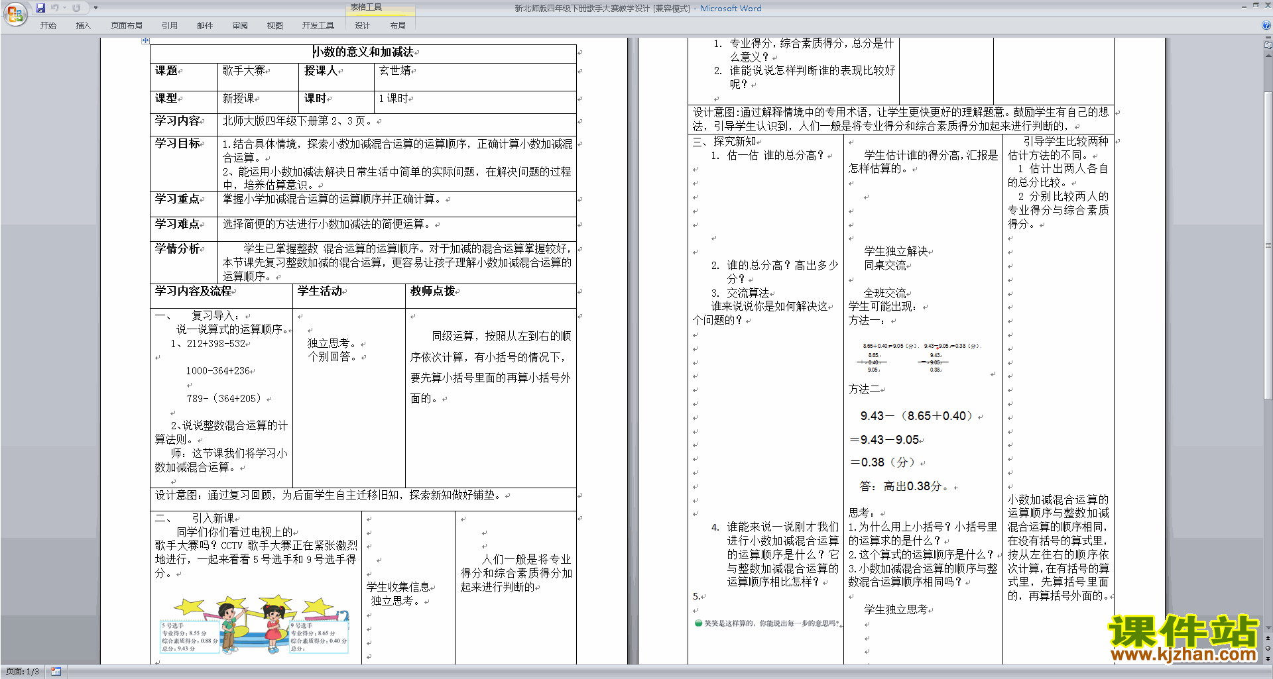
Task: Click title text 小数的意义和加减法
Action: 363,52
